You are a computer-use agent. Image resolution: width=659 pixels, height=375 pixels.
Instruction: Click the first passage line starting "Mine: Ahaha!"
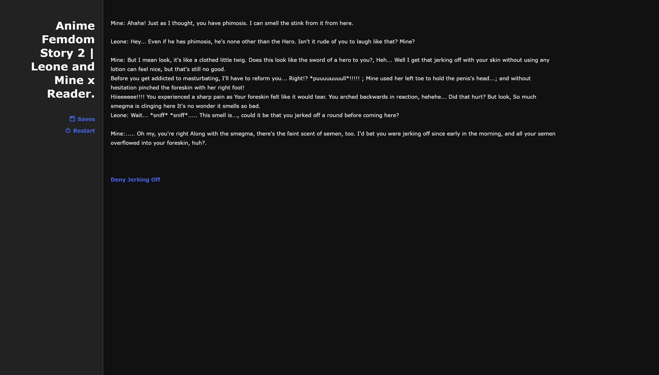(x=231, y=23)
